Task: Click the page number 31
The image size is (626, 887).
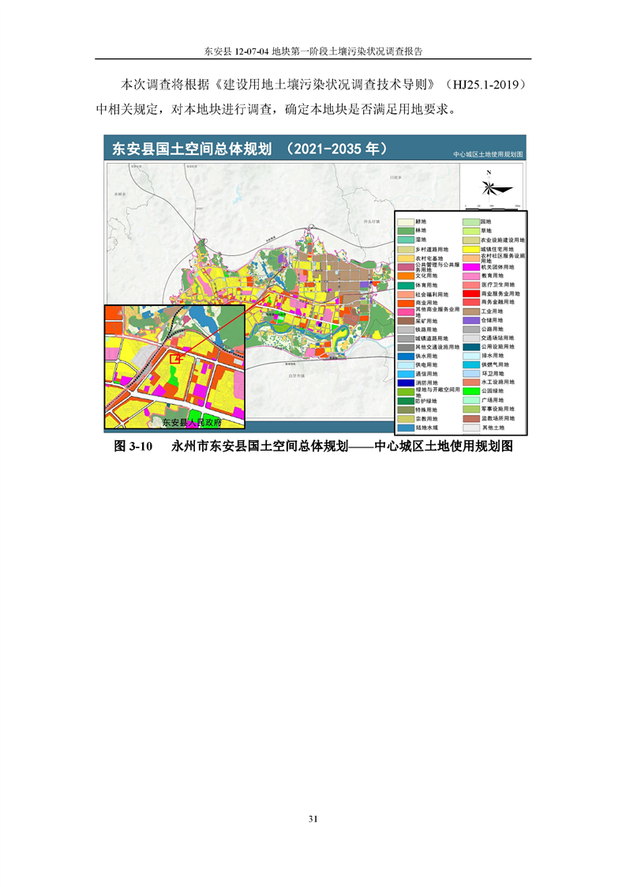Action: click(x=313, y=818)
